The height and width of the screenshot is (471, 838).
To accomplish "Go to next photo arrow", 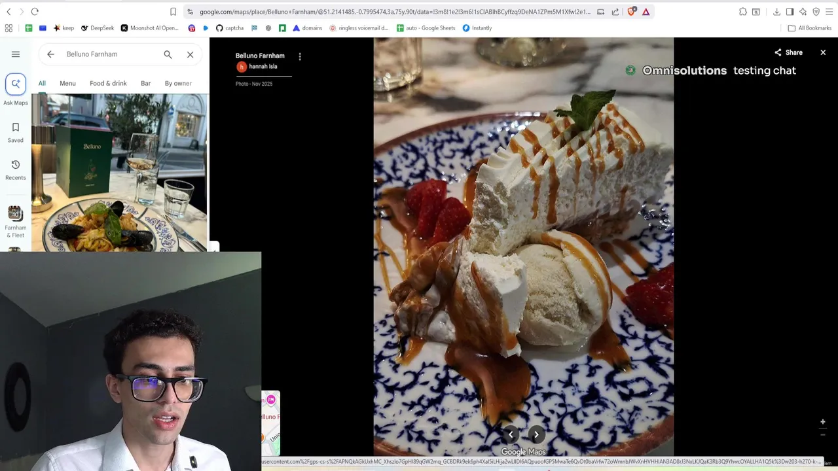I will point(536,434).
